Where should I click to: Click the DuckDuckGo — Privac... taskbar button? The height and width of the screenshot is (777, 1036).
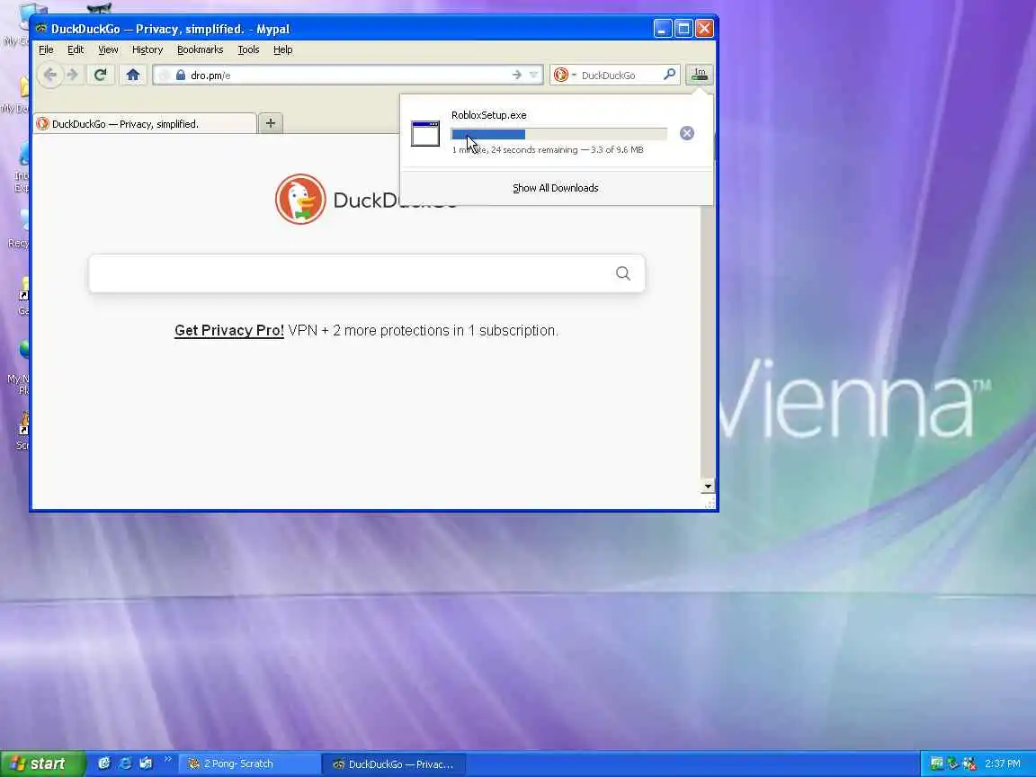(x=395, y=764)
